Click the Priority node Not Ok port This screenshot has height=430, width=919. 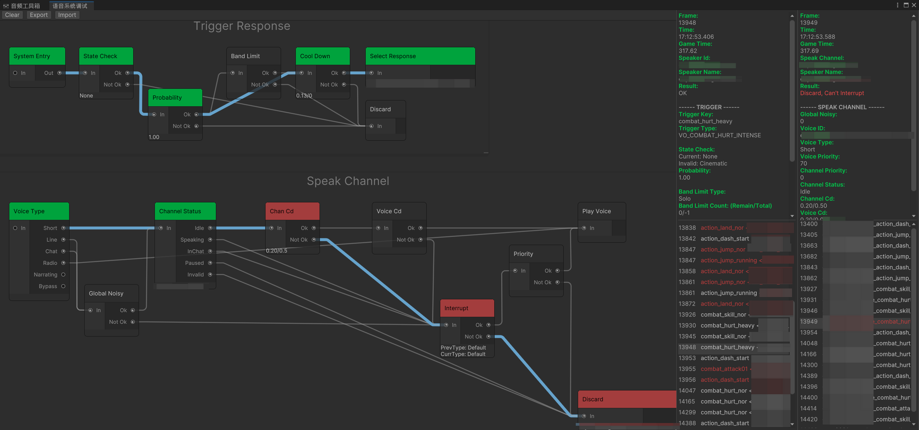tap(558, 282)
